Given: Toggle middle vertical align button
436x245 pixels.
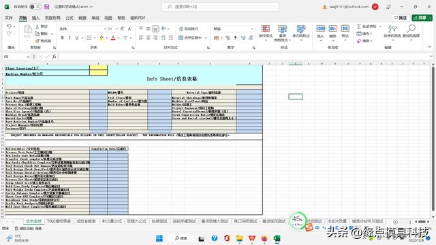Looking at the screenshot, I should pos(149,29).
